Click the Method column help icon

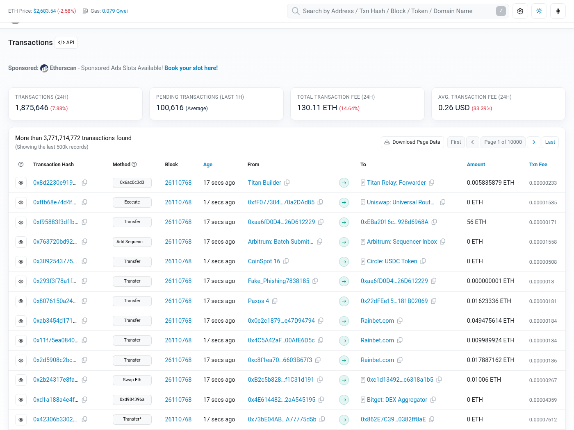click(134, 165)
